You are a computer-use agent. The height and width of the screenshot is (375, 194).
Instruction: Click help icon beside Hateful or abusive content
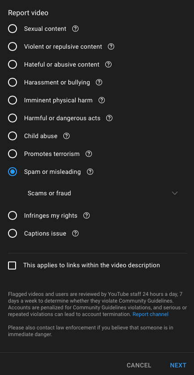tap(108, 64)
